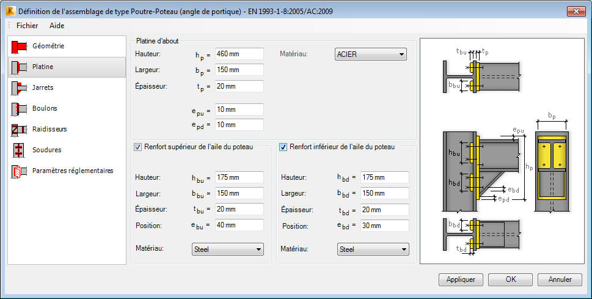The height and width of the screenshot is (299, 592).
Task: Open the Raidisseurs icon
Action: (19, 130)
